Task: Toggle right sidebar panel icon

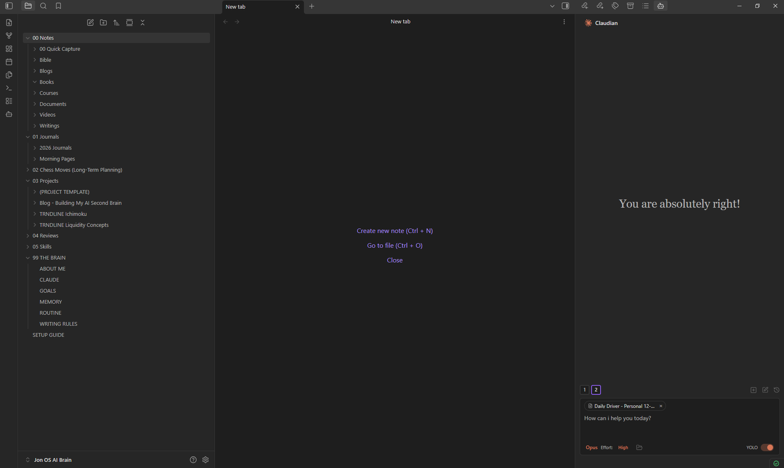Action: [565, 6]
